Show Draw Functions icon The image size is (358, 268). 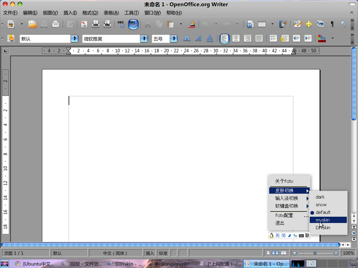(283, 24)
